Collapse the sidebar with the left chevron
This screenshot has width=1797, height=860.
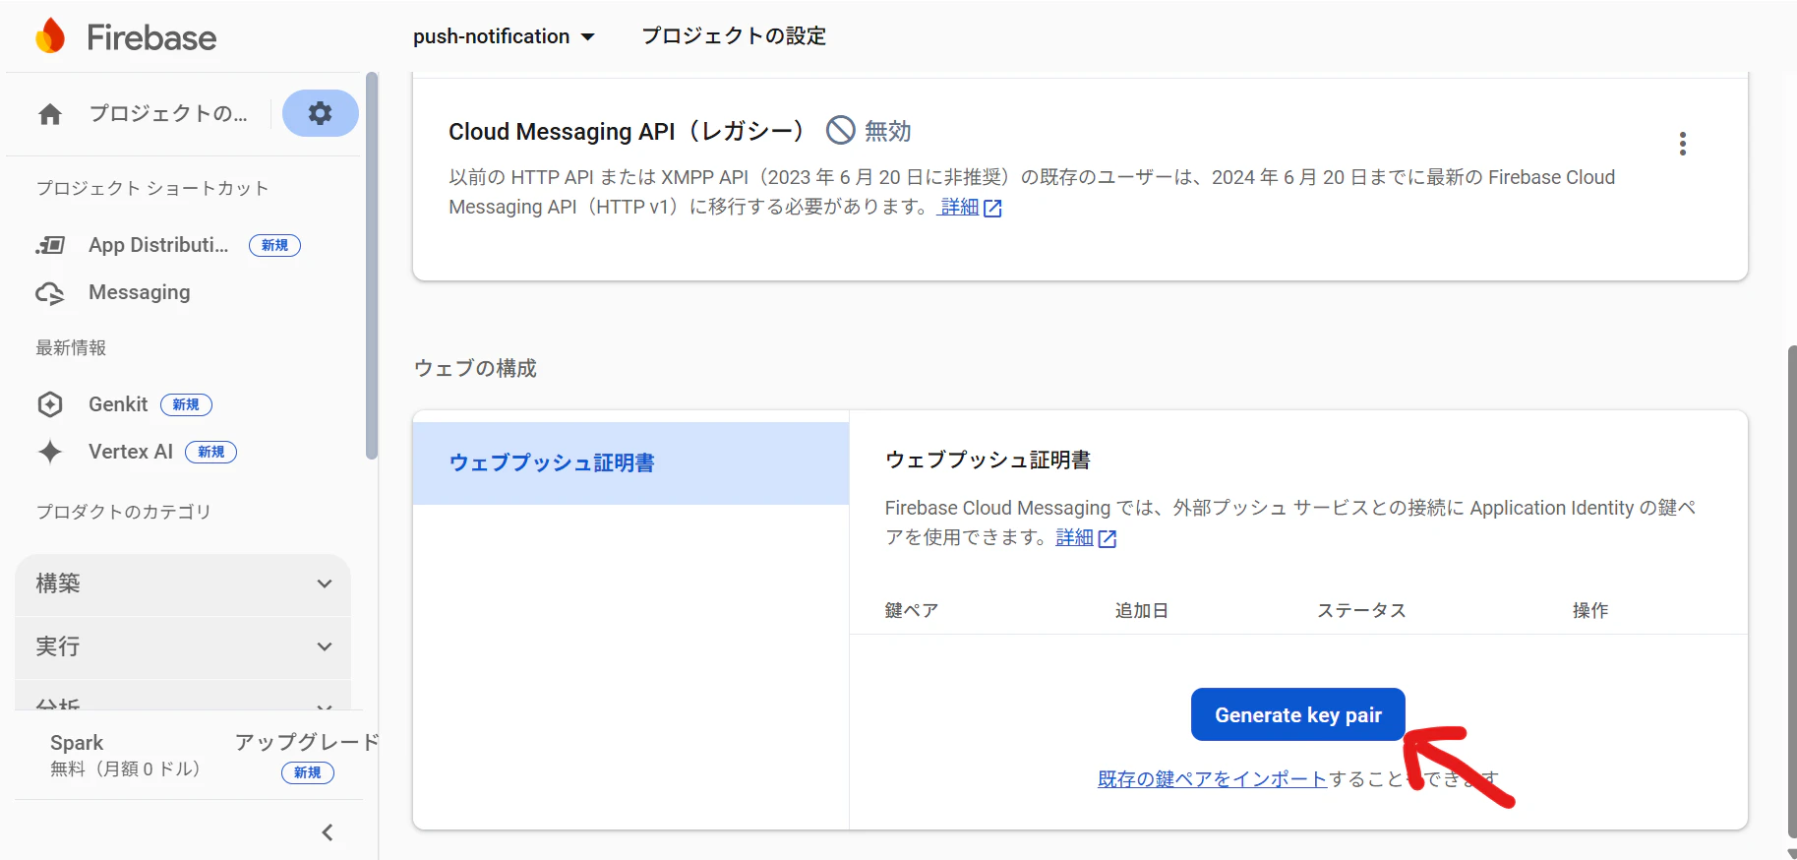pyautogui.click(x=328, y=832)
